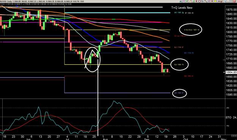Click the highlighted current price 1664.85

[x=231, y=72]
